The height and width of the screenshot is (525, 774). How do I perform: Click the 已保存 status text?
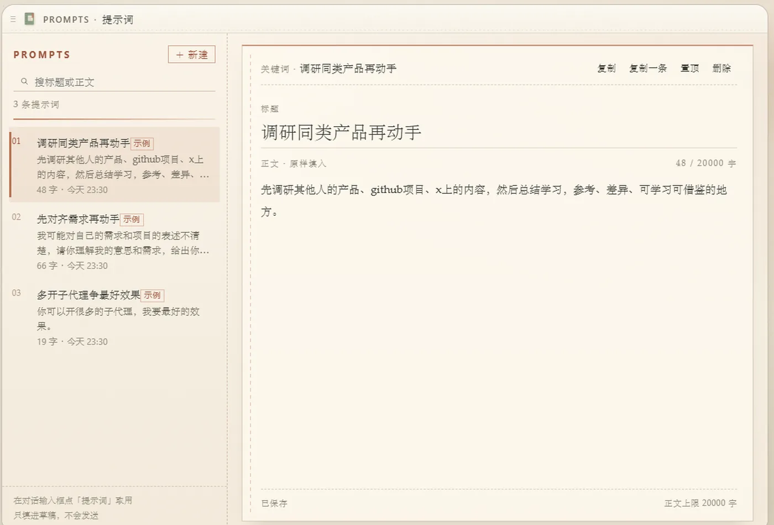(x=274, y=503)
